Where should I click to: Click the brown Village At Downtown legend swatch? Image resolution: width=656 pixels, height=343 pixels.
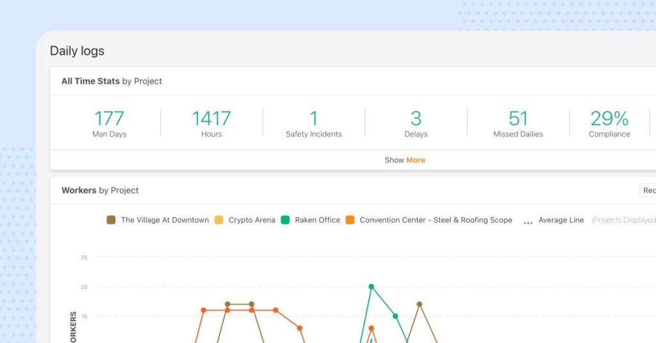coord(111,220)
